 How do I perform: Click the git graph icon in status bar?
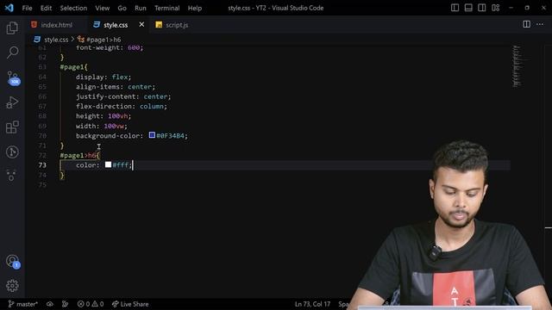point(66,304)
